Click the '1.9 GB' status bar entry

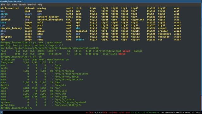[98, 113]
